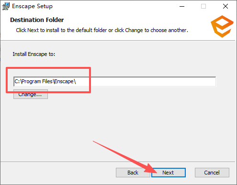Screen dimensions: 237x185
Task: Minimize the Enscape Setup window
Action: (182, 6)
